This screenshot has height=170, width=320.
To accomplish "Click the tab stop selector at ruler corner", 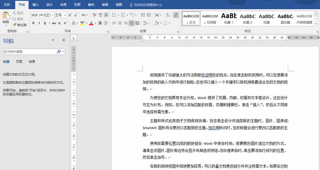I will pos(74,38).
